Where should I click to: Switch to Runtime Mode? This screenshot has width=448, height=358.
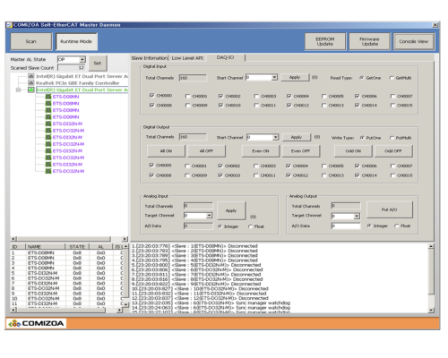[x=76, y=41]
